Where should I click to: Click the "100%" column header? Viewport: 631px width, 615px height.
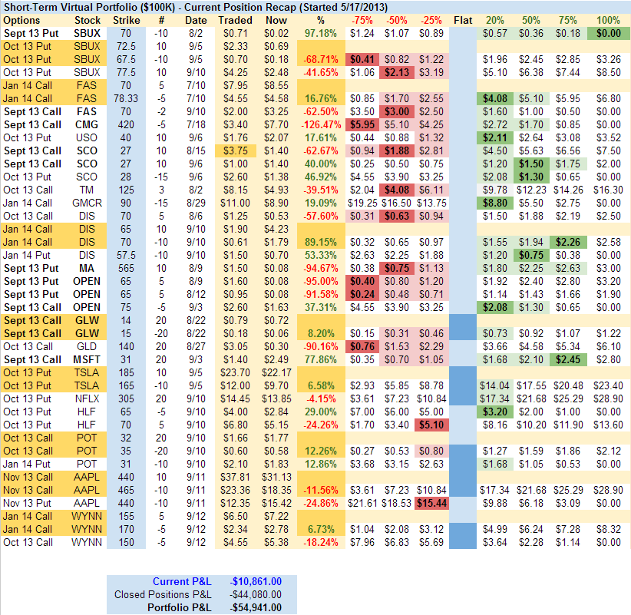(607, 19)
